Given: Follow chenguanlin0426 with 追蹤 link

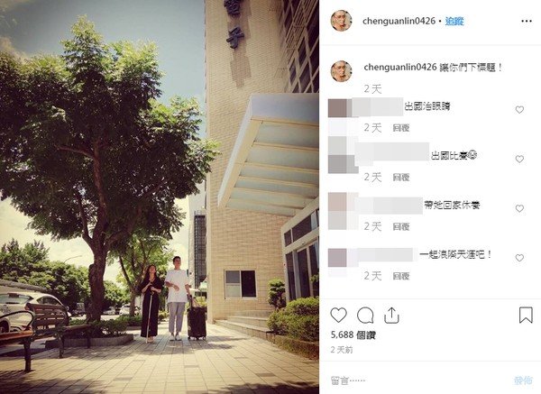Looking at the screenshot, I should [454, 21].
